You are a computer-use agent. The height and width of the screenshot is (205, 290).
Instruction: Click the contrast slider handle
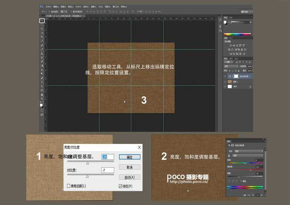coord(87,176)
